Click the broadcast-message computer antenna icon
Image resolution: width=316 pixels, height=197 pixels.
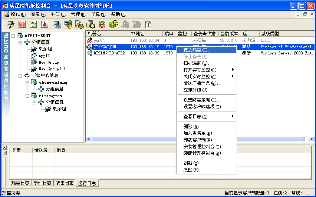[x=57, y=24]
